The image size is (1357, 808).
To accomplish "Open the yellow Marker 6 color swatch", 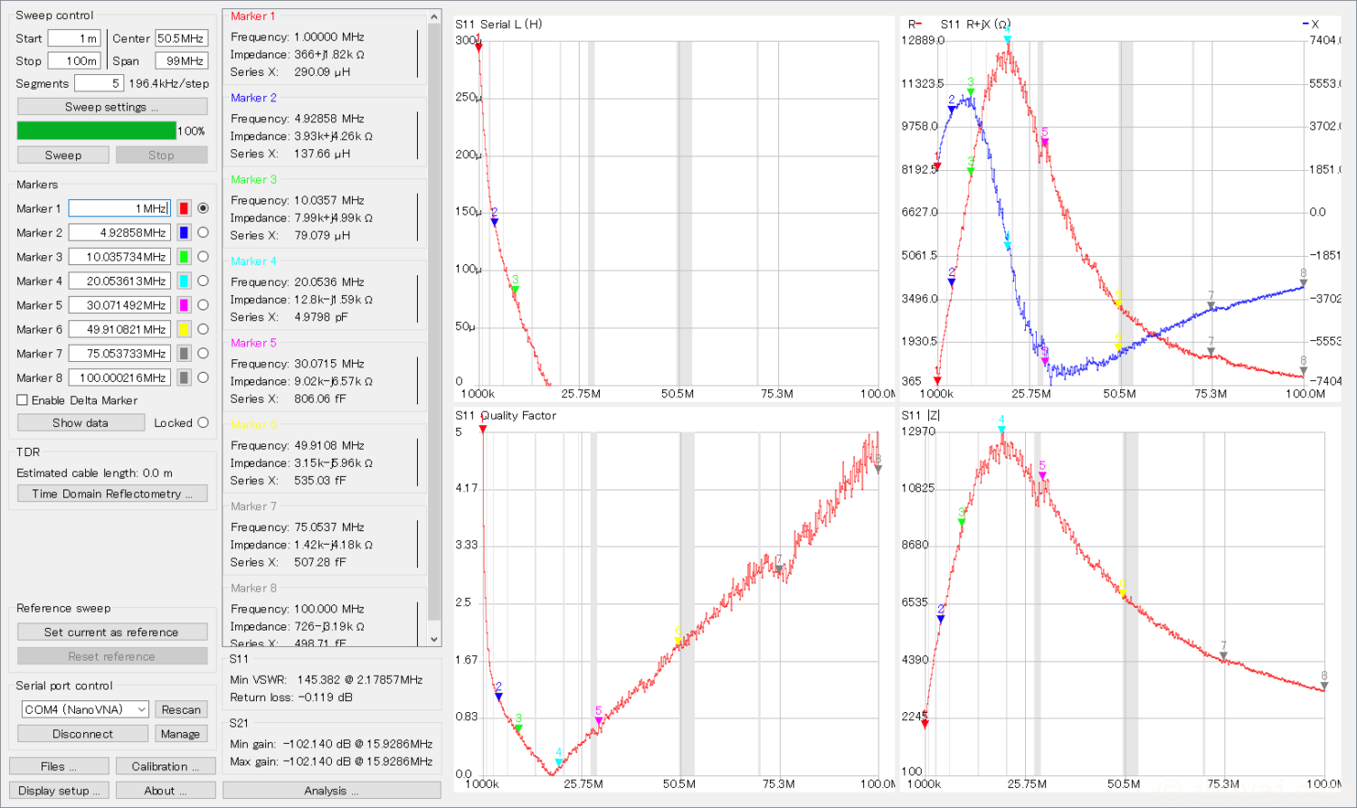I will click(184, 329).
